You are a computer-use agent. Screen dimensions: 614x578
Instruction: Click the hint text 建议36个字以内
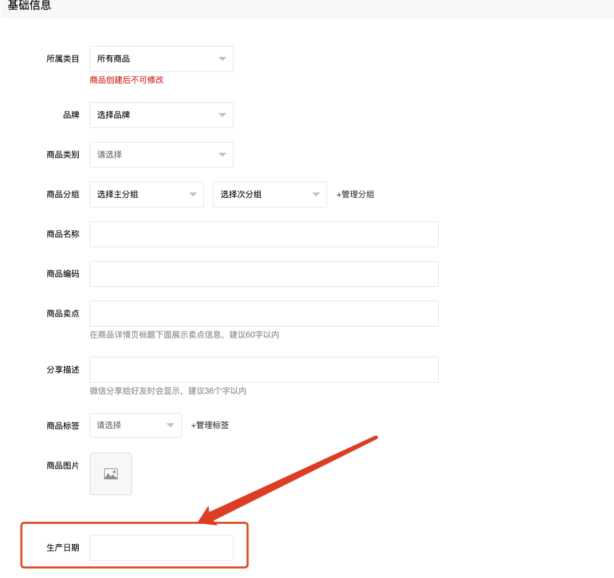click(217, 390)
